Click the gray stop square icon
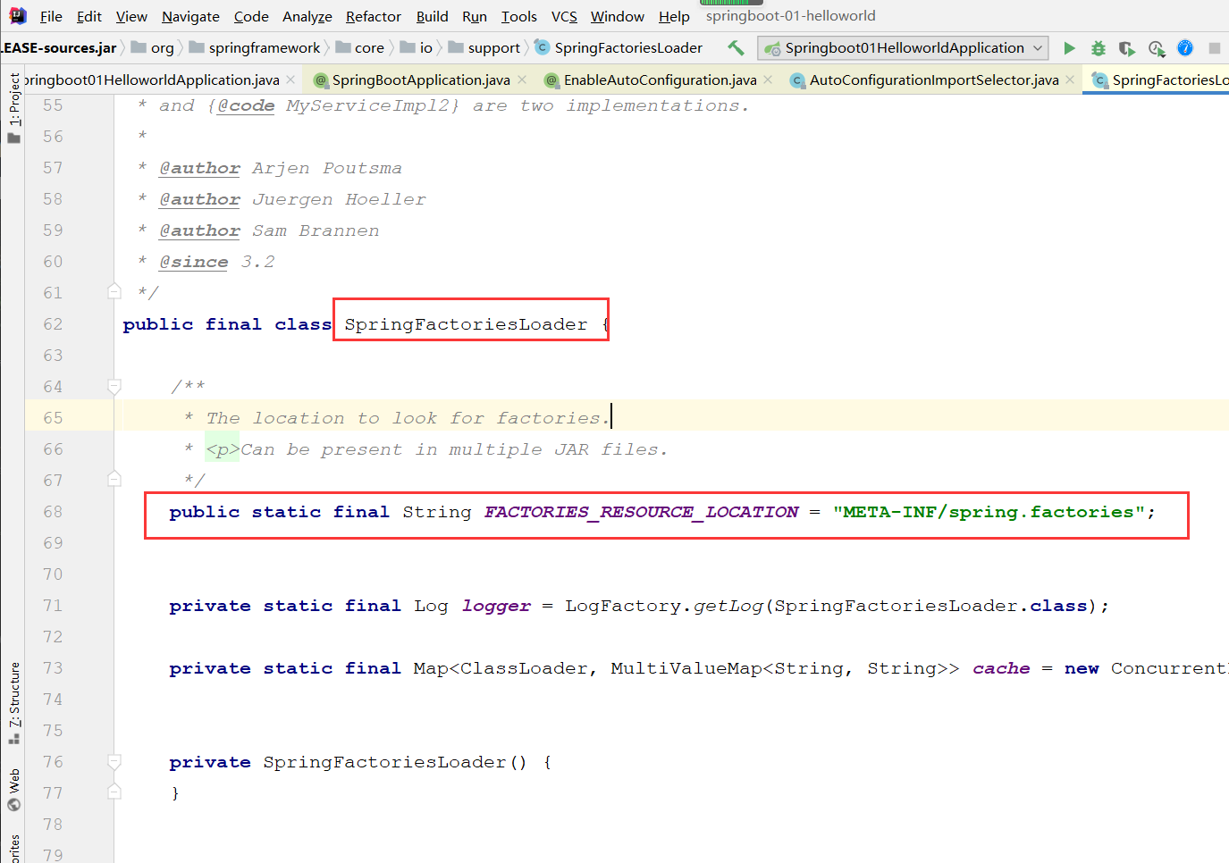 coord(1215,48)
